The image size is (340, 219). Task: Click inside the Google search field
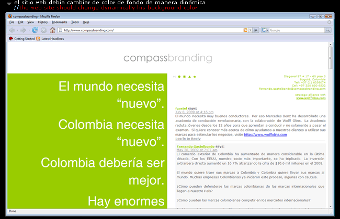tap(296, 30)
